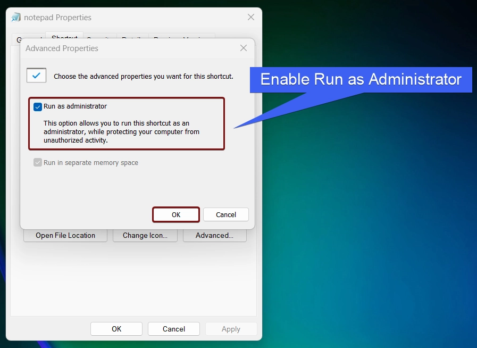Click OK in notepad Properties window

coord(116,329)
